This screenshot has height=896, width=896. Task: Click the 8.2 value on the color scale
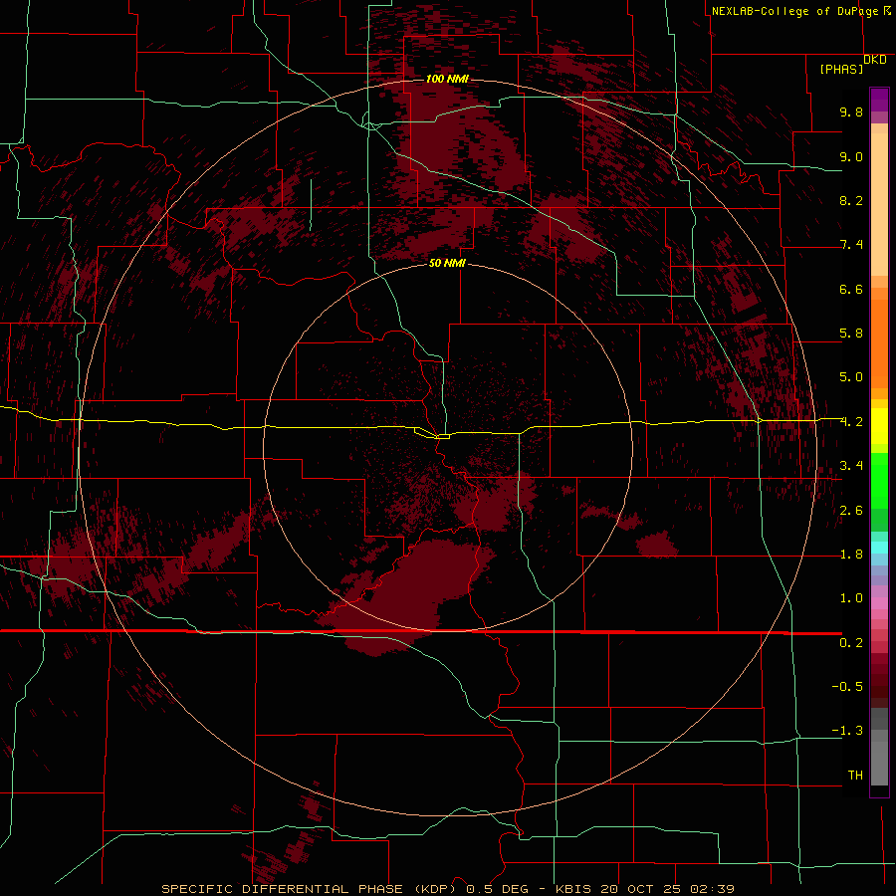[851, 200]
